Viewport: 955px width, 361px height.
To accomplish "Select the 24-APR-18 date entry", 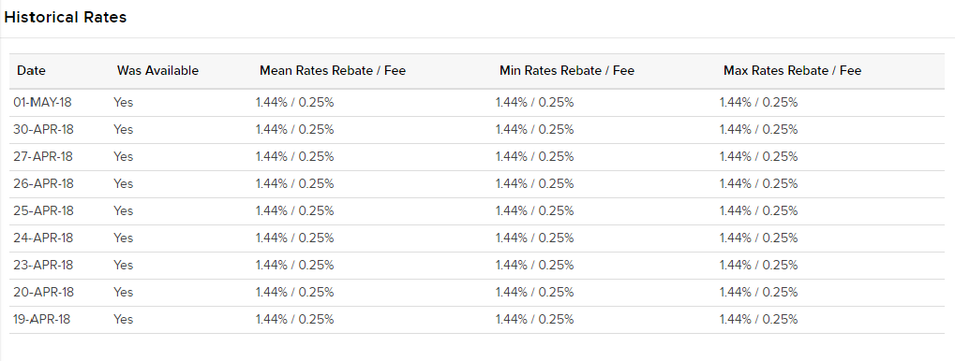I will coord(43,238).
